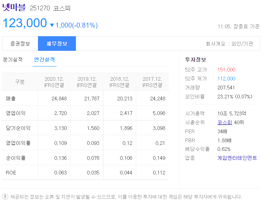The width and height of the screenshot is (263, 201).
Task: Click the 영업이익 row label
Action: 16,113
